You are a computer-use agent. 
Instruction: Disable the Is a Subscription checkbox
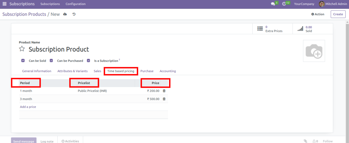(x=88, y=61)
